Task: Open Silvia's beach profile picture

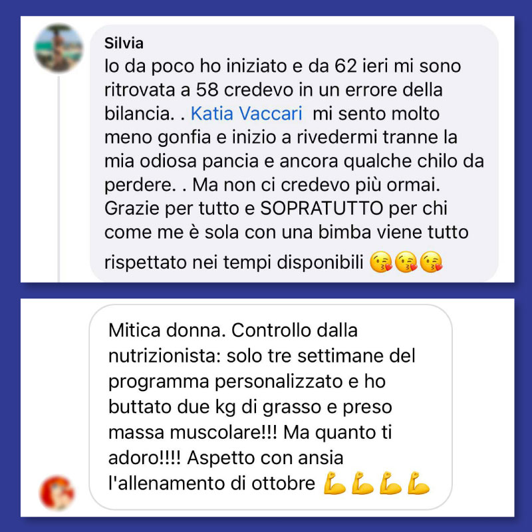Action: tap(59, 48)
